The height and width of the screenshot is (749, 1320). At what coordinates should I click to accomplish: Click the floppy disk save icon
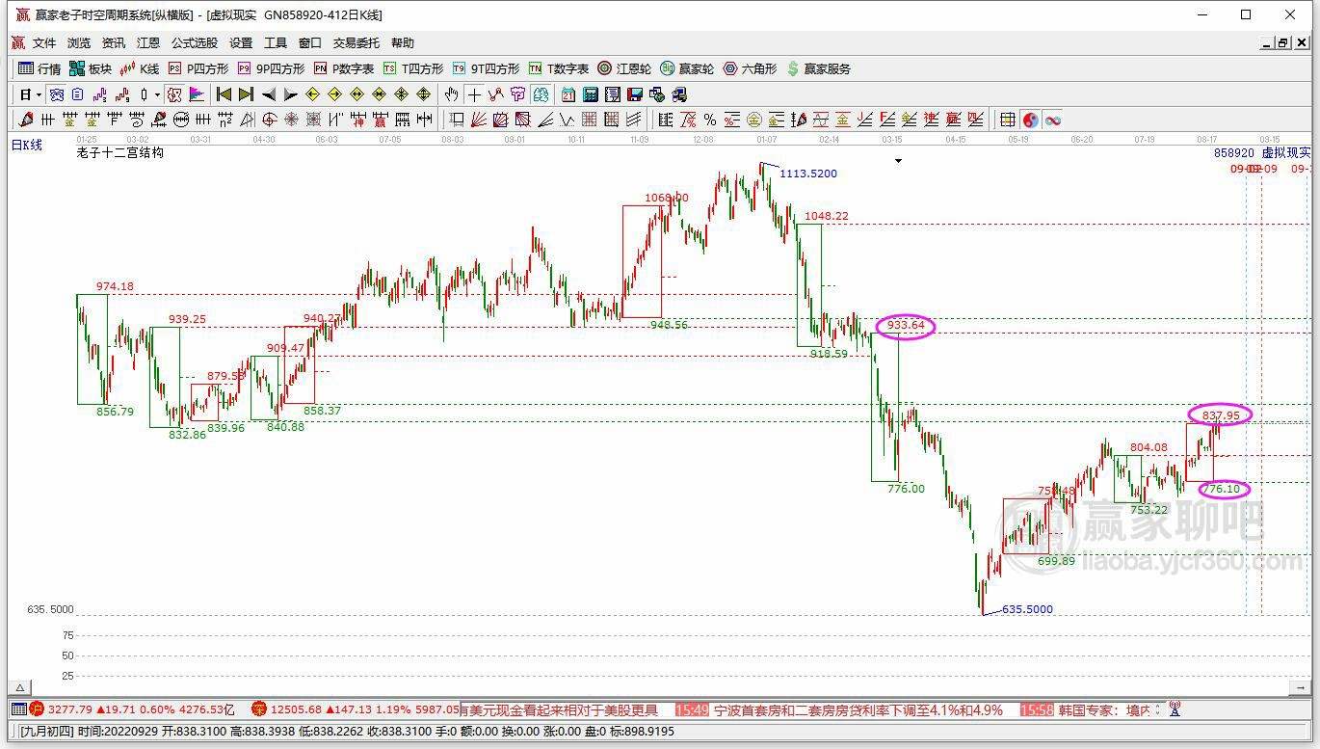[635, 94]
